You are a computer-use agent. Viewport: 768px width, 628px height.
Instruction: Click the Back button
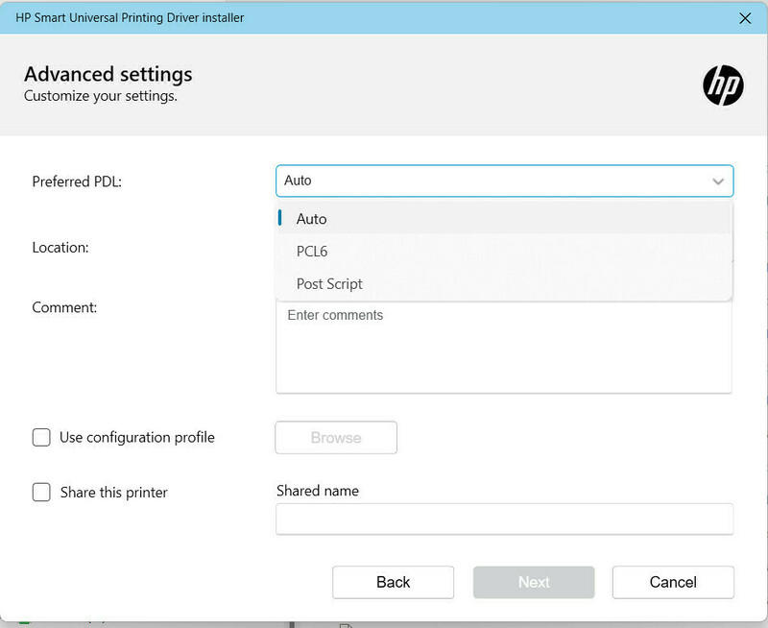coord(393,582)
